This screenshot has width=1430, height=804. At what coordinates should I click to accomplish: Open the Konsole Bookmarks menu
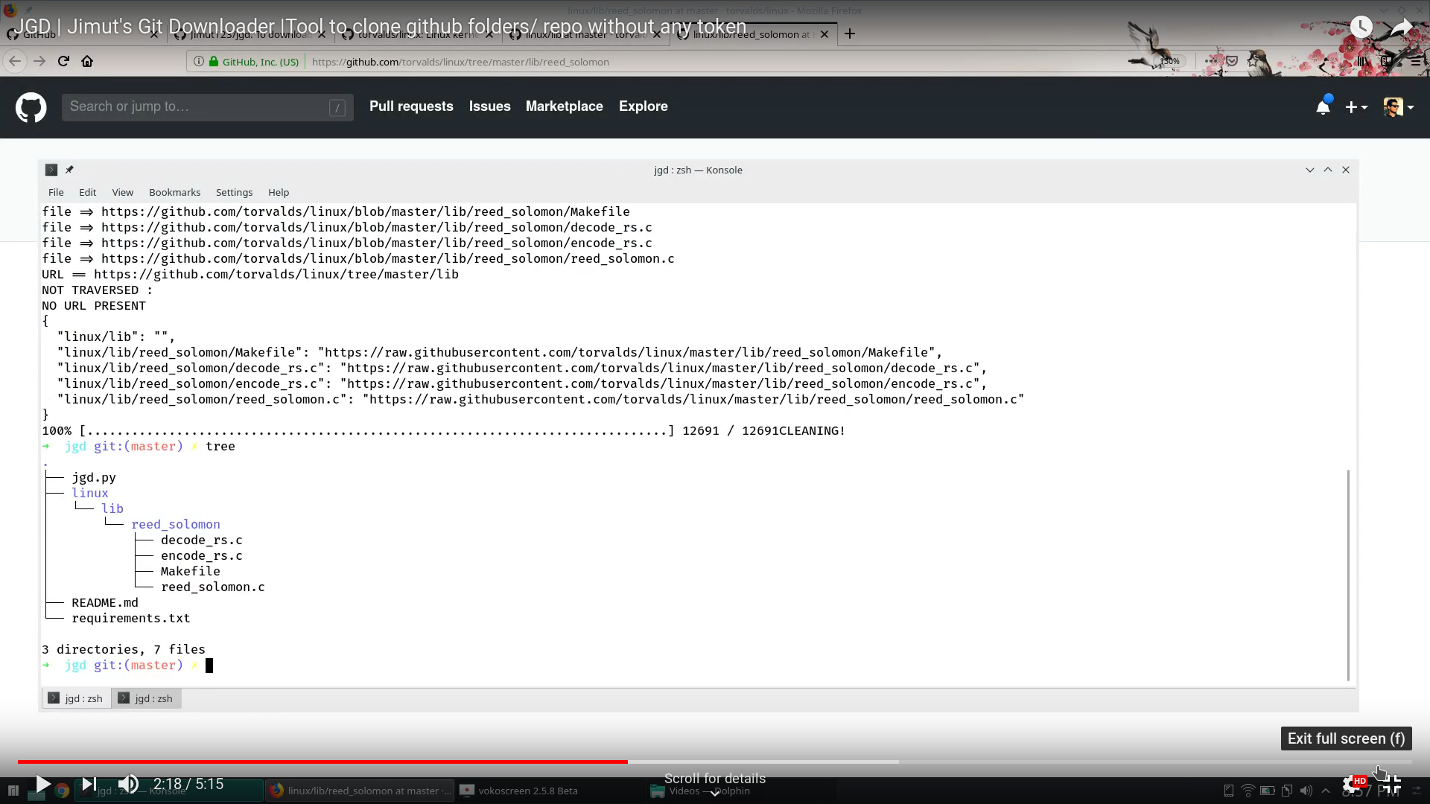coord(174,192)
